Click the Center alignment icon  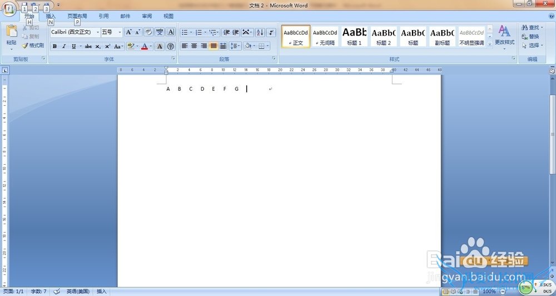point(194,46)
